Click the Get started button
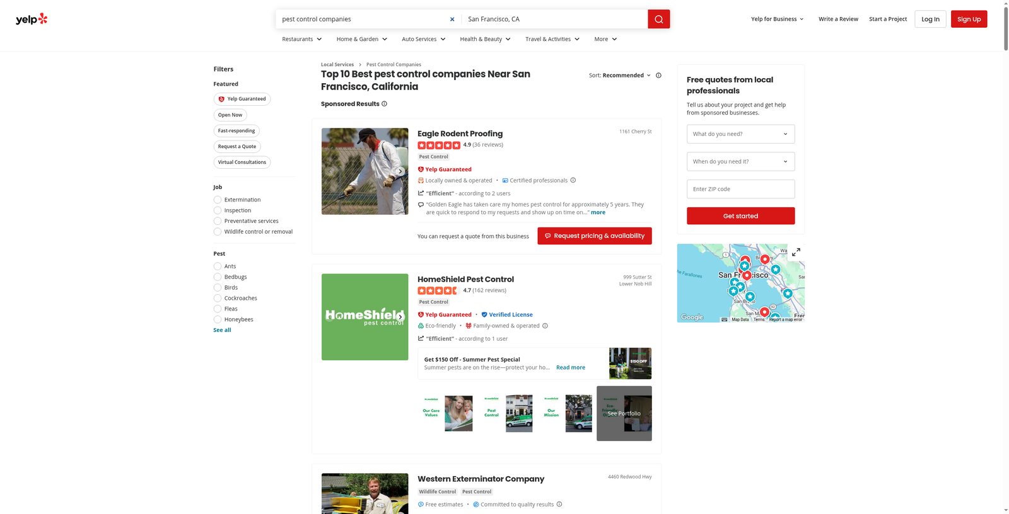Image resolution: width=1009 pixels, height=514 pixels. (x=740, y=216)
